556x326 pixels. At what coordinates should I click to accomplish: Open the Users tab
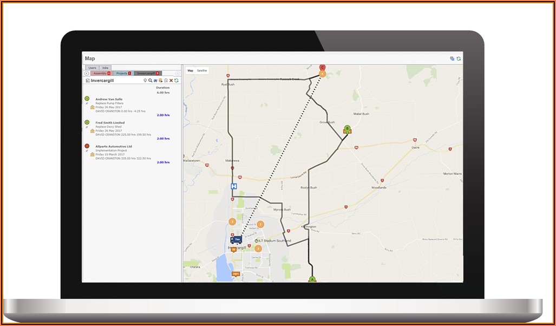[93, 68]
